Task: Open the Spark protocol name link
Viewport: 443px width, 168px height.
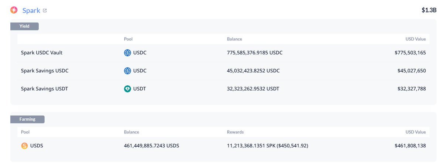Action: 31,10
